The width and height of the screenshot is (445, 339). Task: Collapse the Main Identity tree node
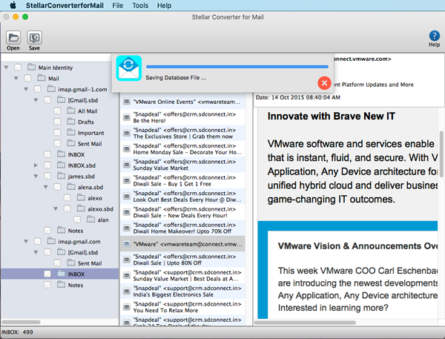click(6, 68)
